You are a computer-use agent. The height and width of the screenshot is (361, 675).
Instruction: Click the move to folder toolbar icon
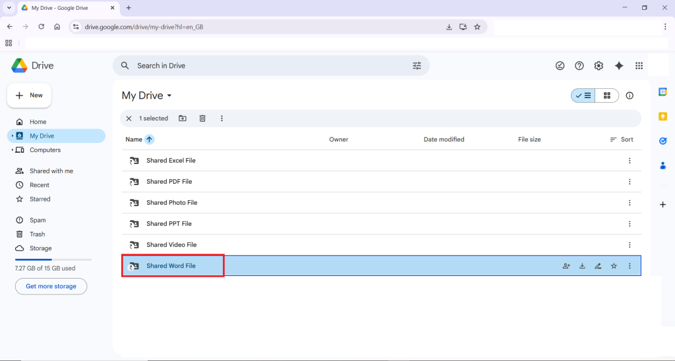point(183,119)
